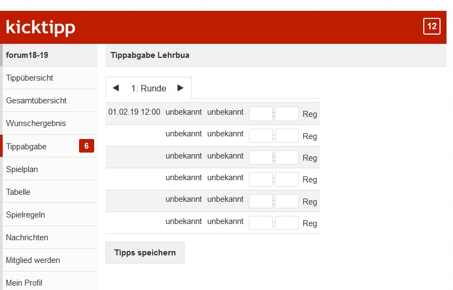This screenshot has width=453, height=290.
Task: Open Nachrichten in the sidebar
Action: tap(27, 238)
